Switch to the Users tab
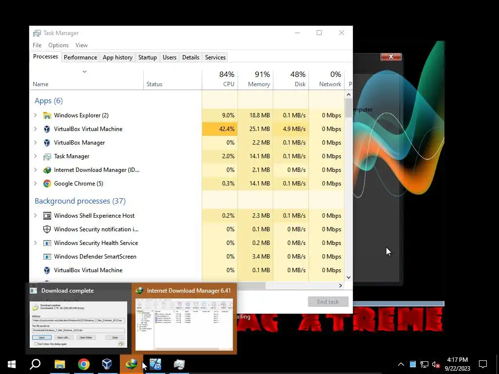This screenshot has height=374, width=499. pyautogui.click(x=169, y=57)
